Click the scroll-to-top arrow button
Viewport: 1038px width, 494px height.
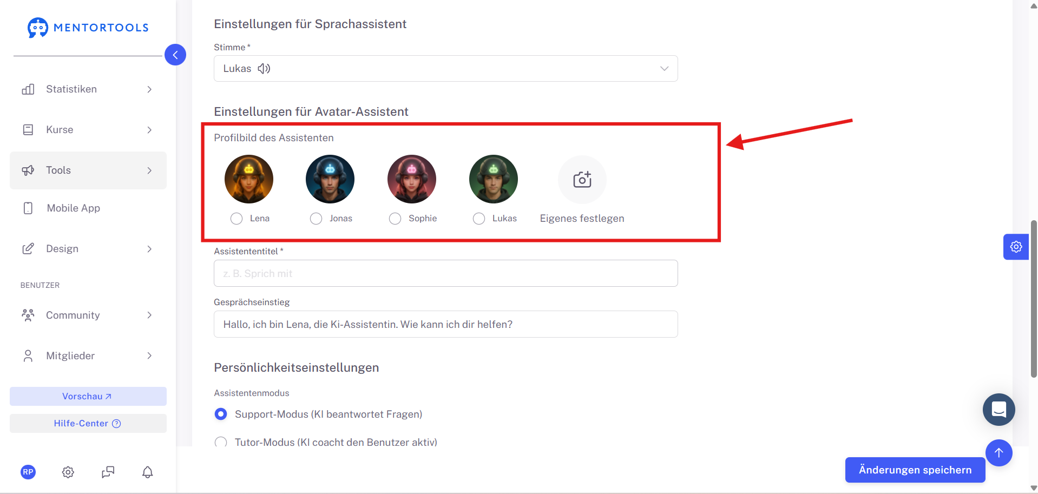[998, 453]
